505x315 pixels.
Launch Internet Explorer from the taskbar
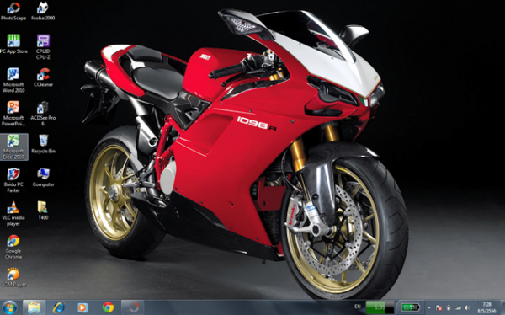click(x=58, y=307)
